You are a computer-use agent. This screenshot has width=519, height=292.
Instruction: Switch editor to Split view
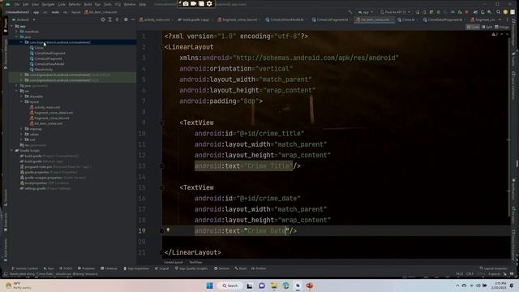[x=487, y=27]
